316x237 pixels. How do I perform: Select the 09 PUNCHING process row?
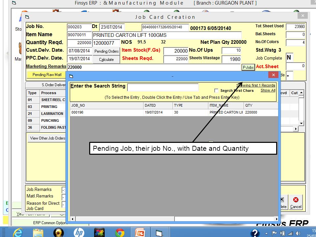pos(46,120)
